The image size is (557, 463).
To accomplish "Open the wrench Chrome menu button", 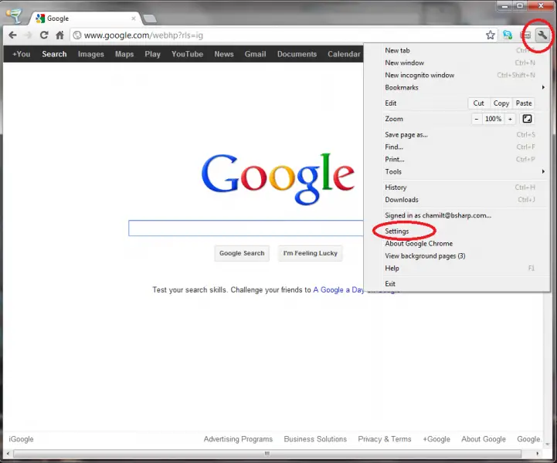I will (542, 35).
